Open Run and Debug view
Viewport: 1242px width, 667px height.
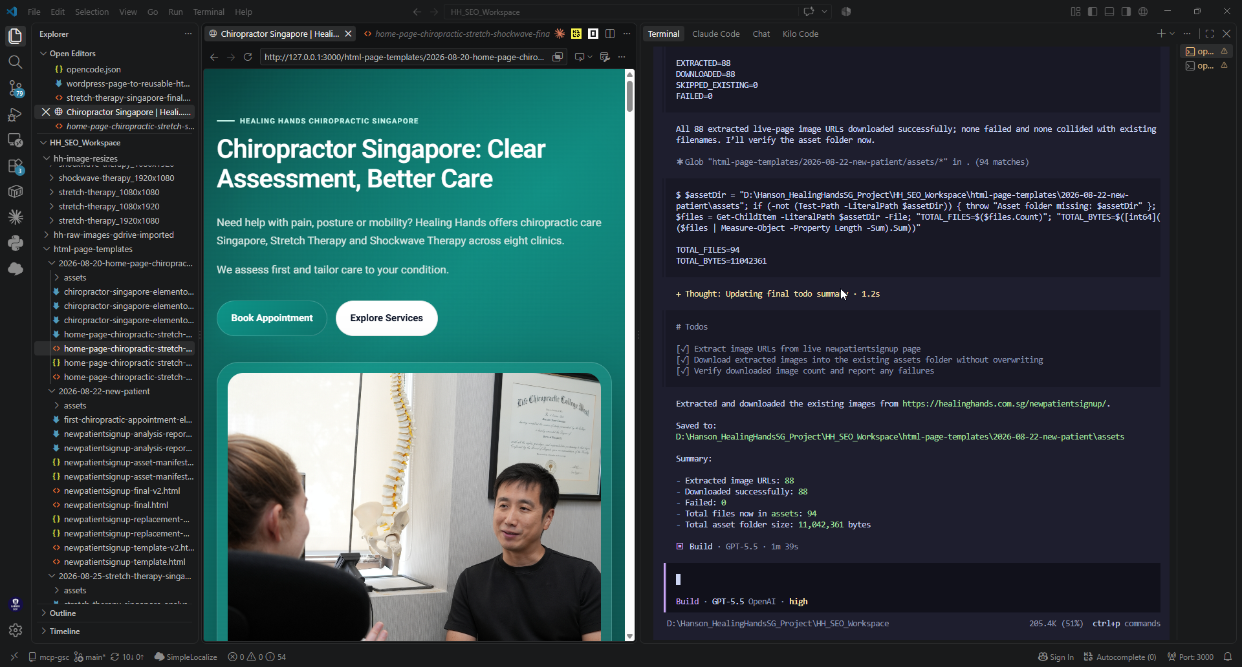(x=16, y=114)
